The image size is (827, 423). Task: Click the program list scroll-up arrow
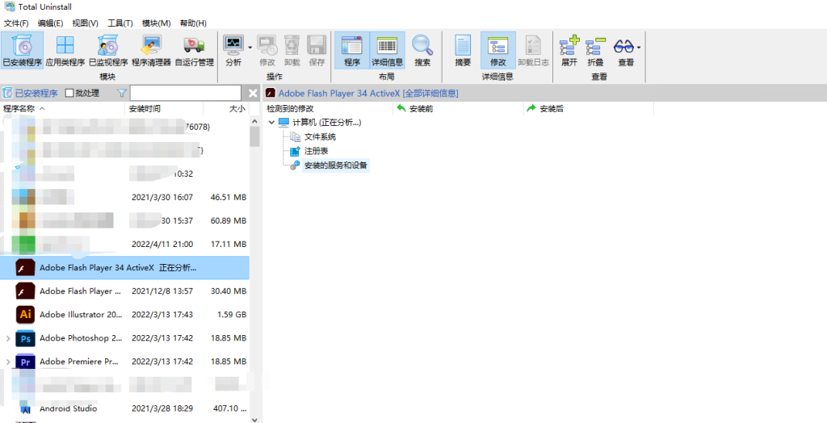pyautogui.click(x=254, y=121)
